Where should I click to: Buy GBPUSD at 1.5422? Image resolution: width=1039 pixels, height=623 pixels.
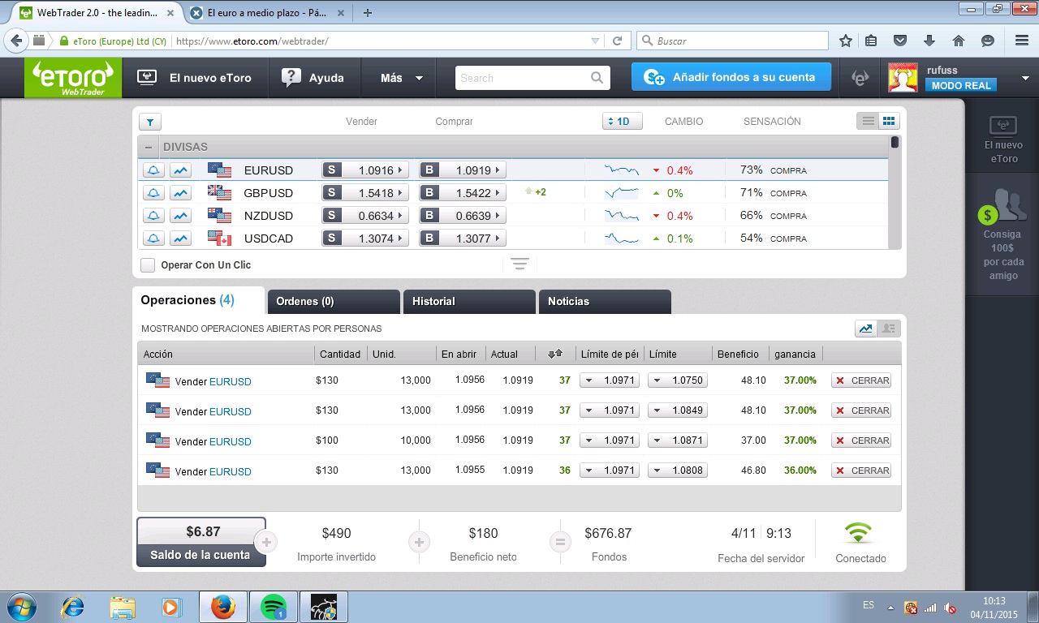pos(463,193)
